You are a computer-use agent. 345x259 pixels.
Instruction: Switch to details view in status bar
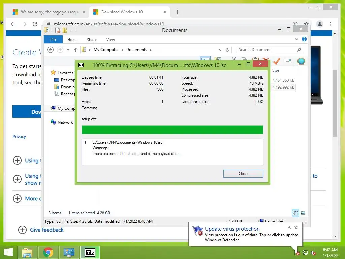[x=295, y=213]
